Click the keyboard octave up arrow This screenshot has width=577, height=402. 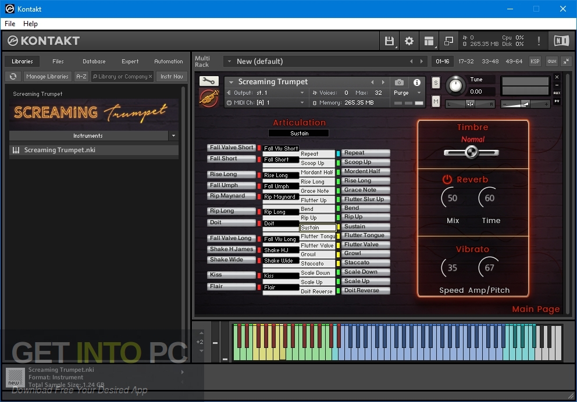[201, 333]
